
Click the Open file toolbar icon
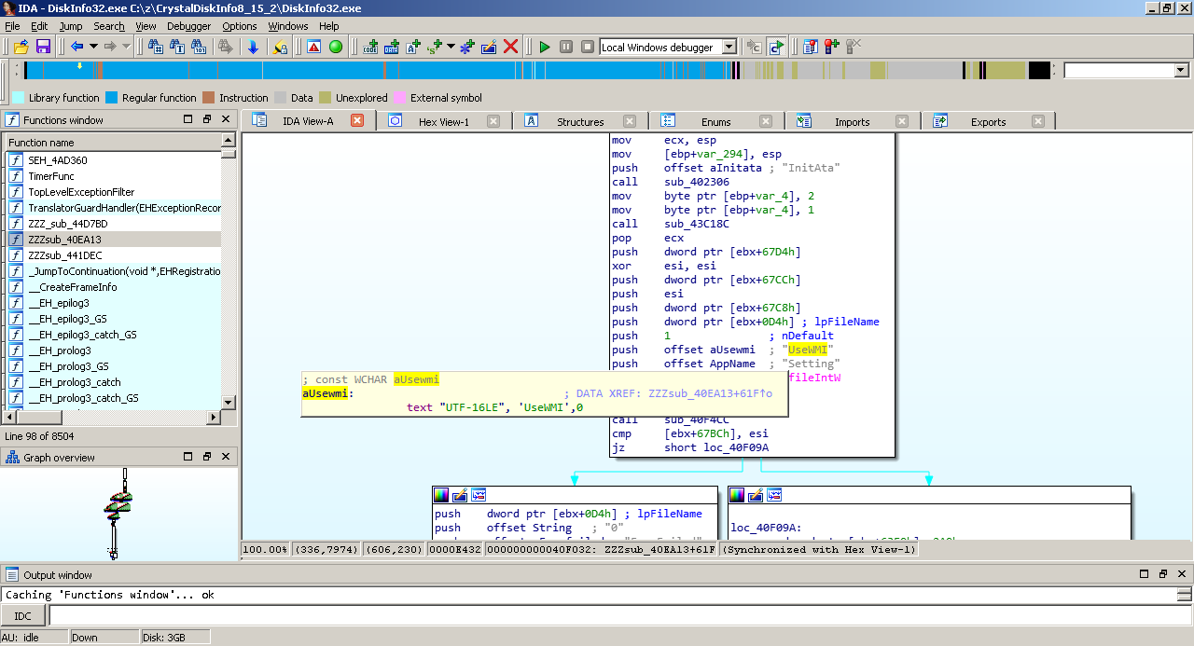point(21,47)
